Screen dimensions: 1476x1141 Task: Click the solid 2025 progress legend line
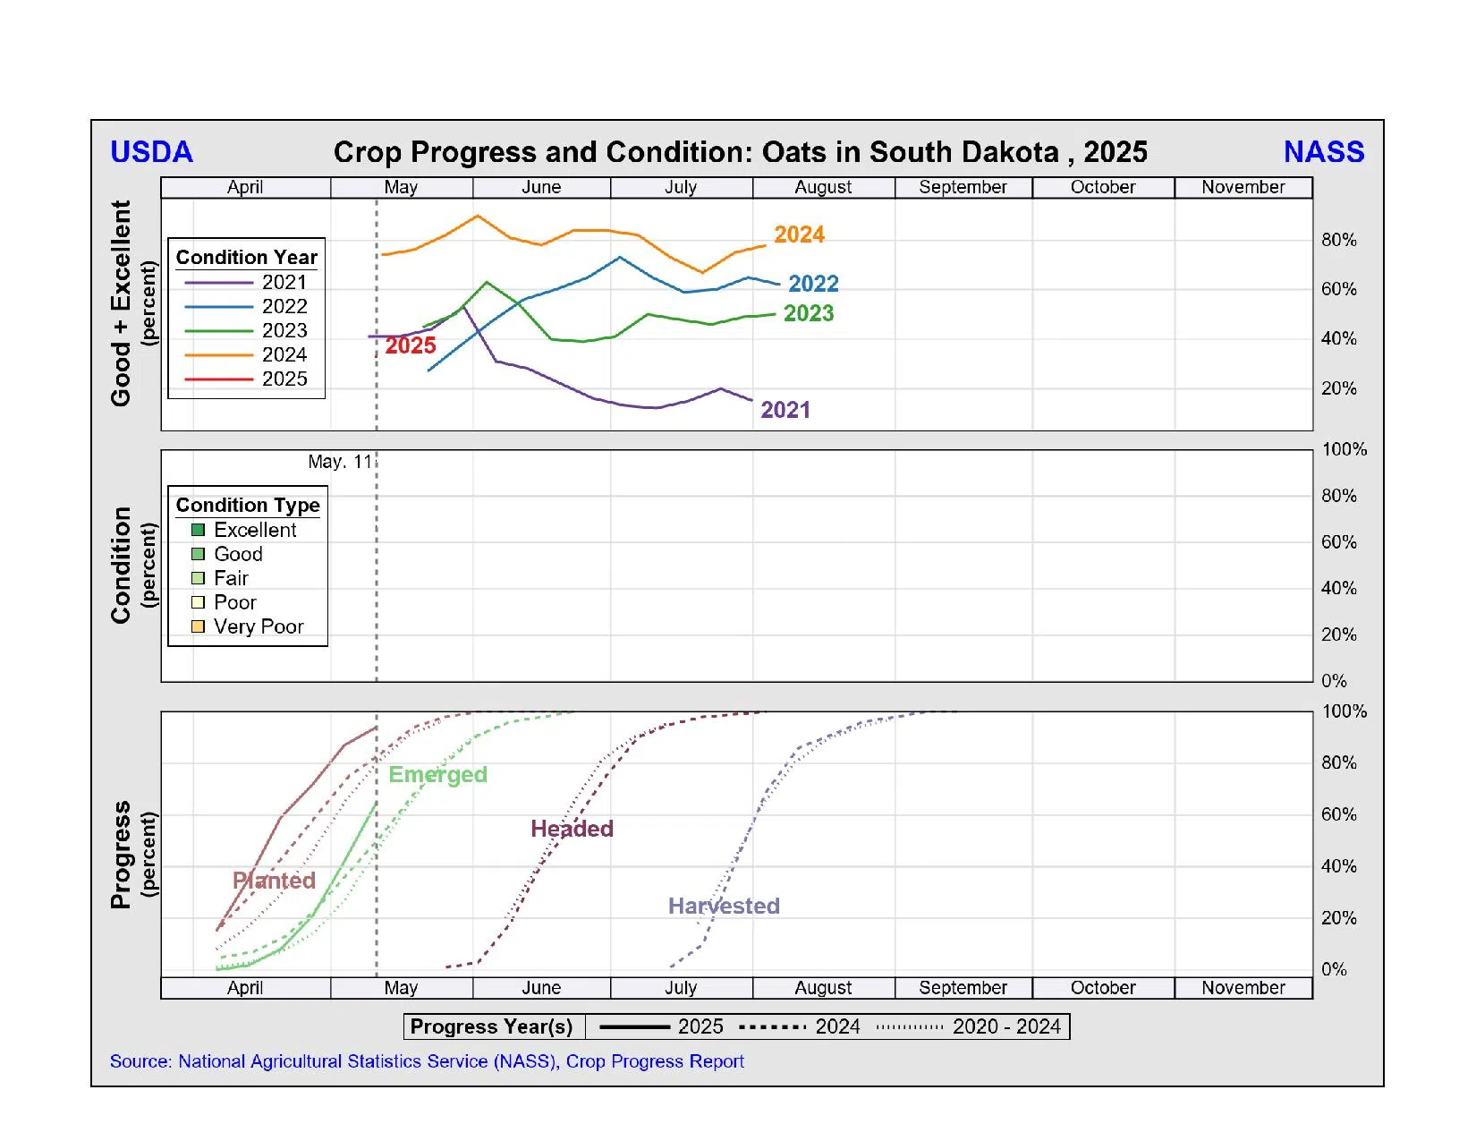pos(633,1027)
